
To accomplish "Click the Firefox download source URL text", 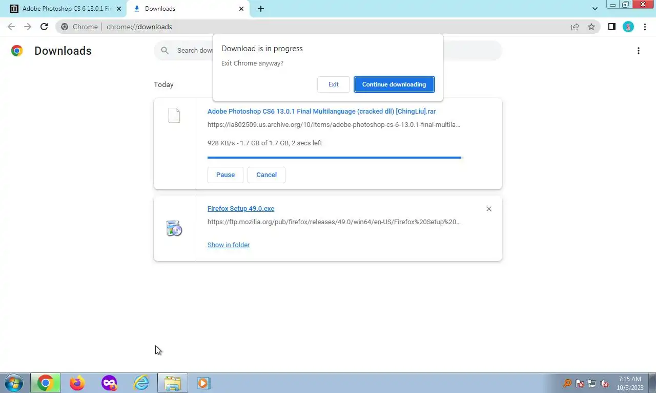I will click(x=334, y=222).
